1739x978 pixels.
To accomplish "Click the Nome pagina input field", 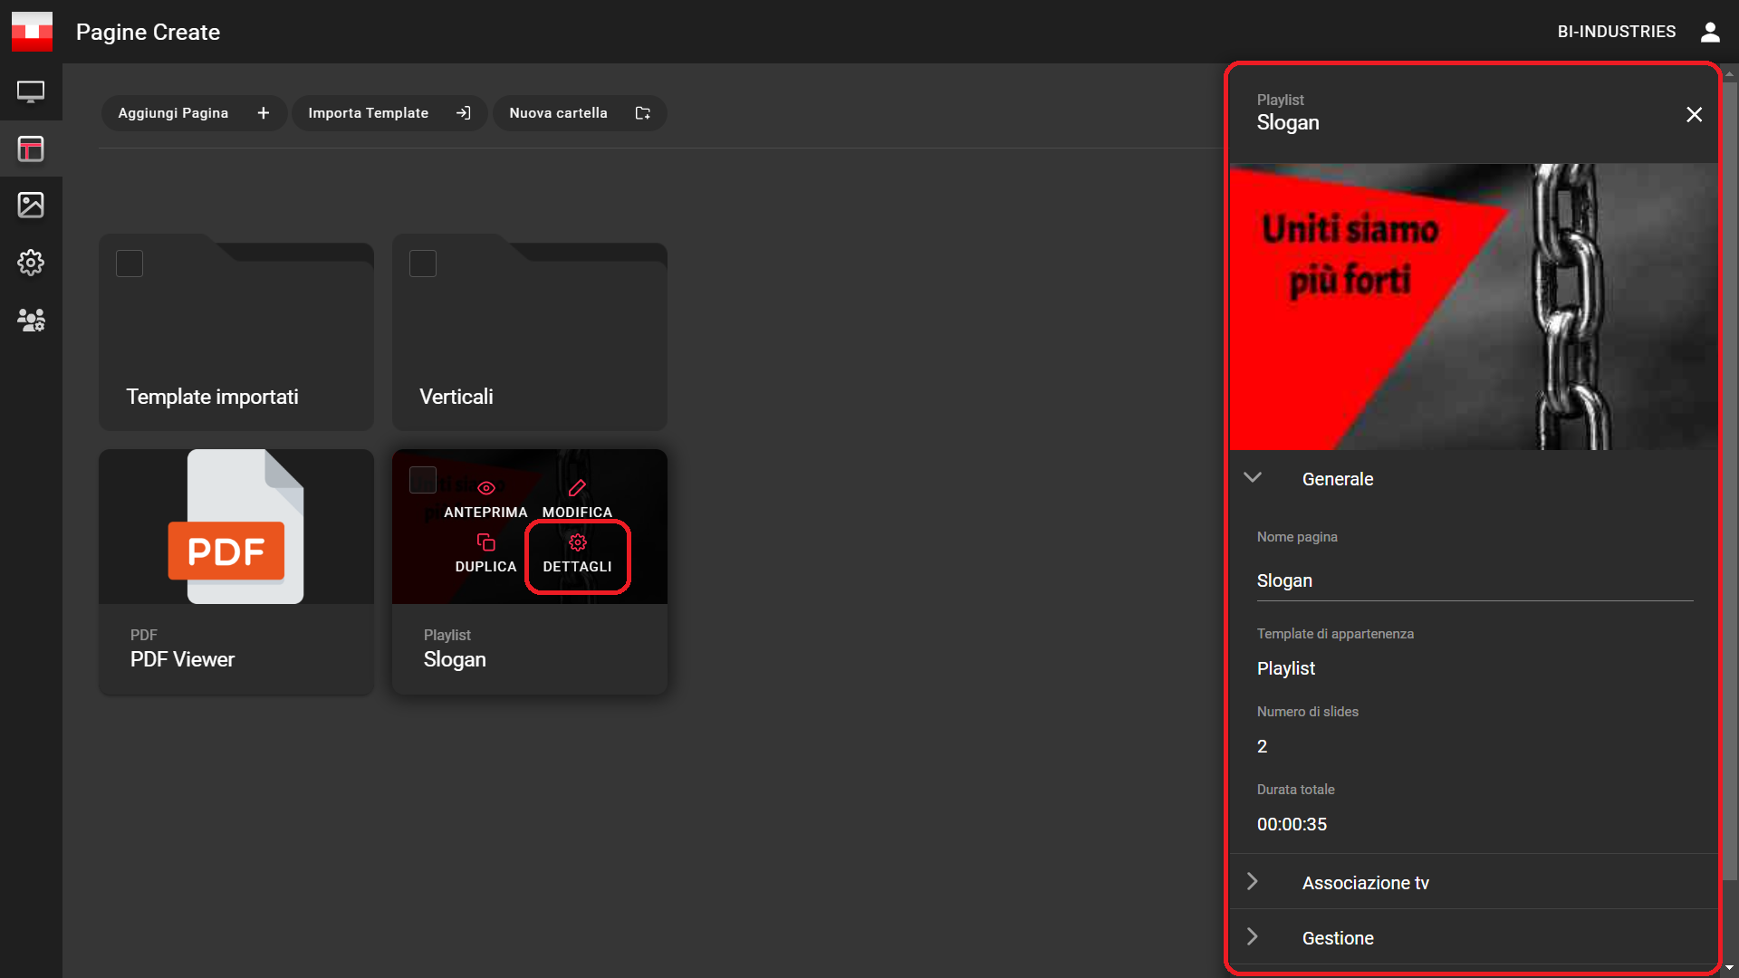I will pyautogui.click(x=1474, y=580).
